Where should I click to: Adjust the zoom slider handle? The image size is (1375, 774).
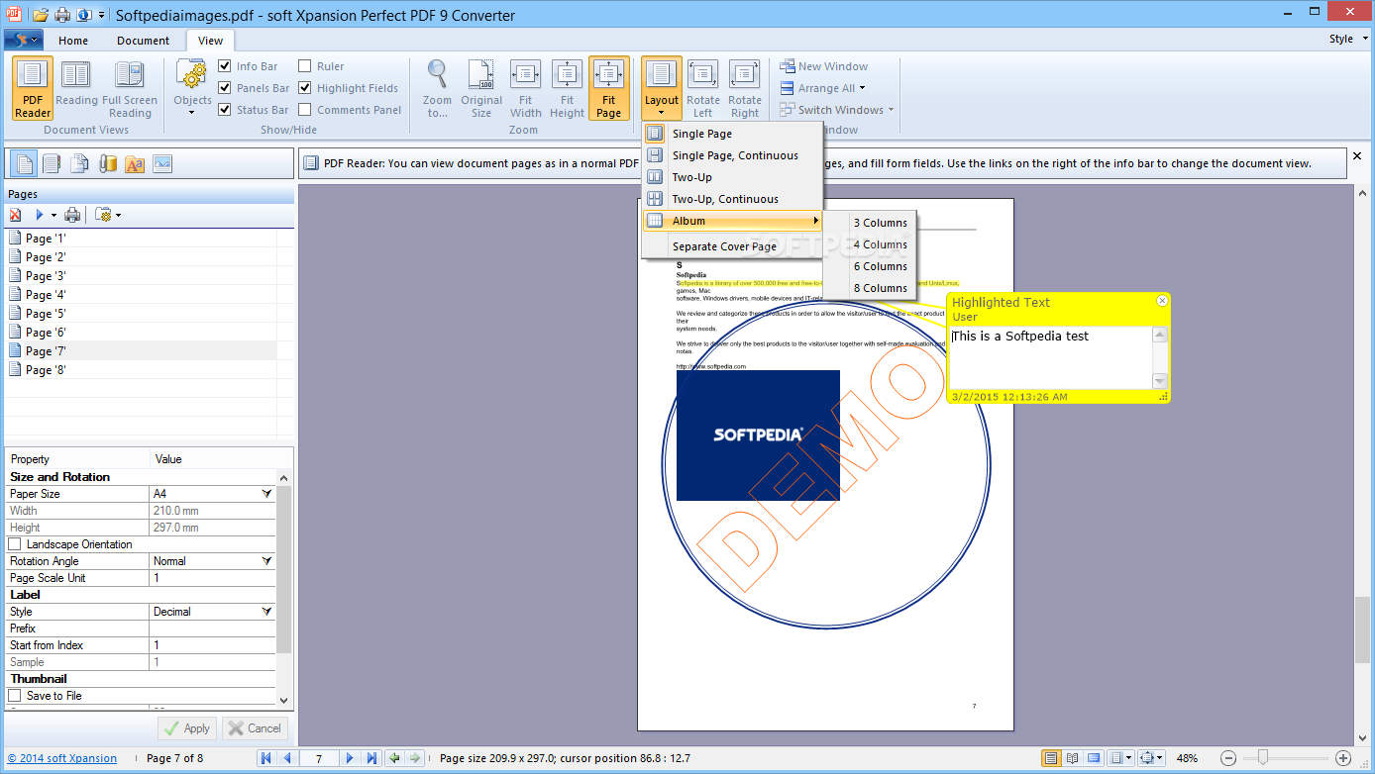point(1263,758)
